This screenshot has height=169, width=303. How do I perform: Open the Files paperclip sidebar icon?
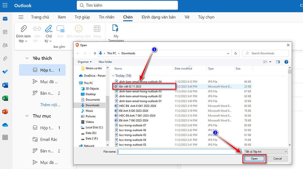click(x=5, y=58)
